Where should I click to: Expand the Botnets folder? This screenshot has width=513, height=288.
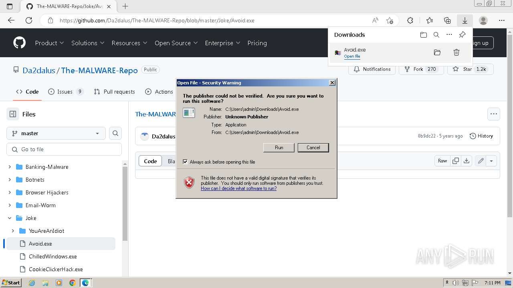point(10,180)
